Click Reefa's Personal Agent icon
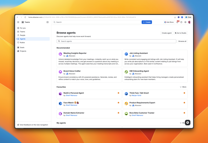208x143 pixels. [60, 94]
